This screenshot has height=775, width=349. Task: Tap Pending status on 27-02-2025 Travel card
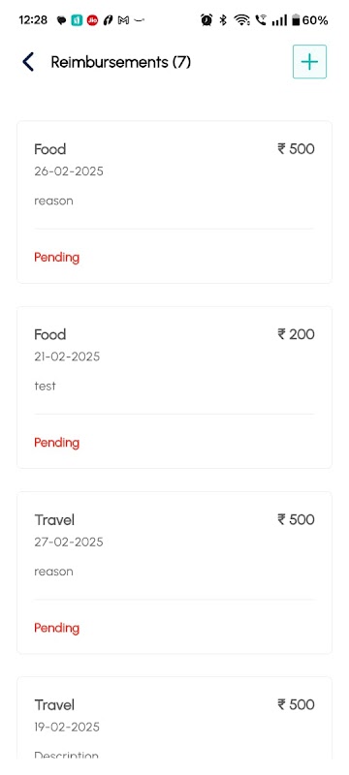(x=57, y=628)
